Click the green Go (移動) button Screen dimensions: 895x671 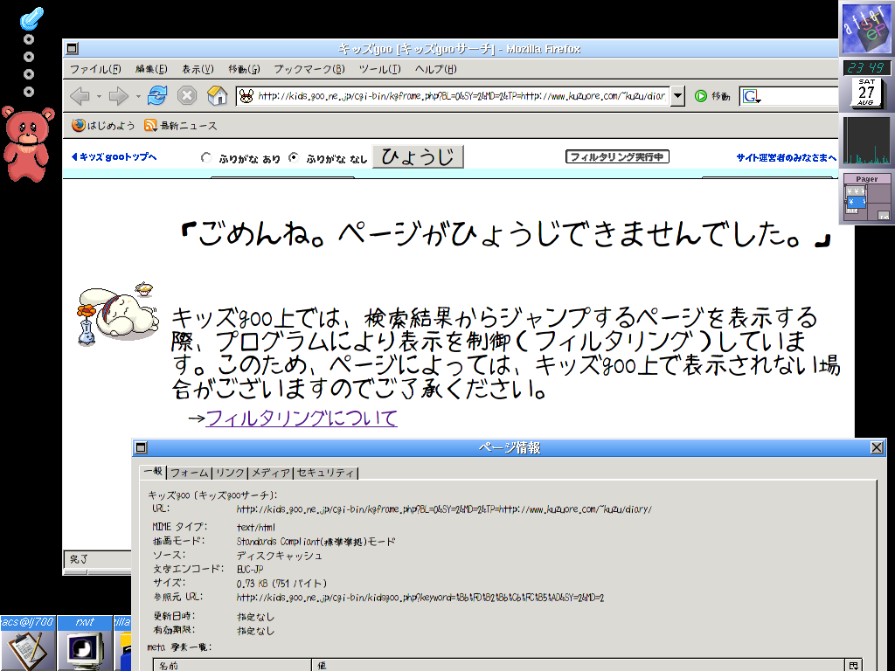[711, 96]
